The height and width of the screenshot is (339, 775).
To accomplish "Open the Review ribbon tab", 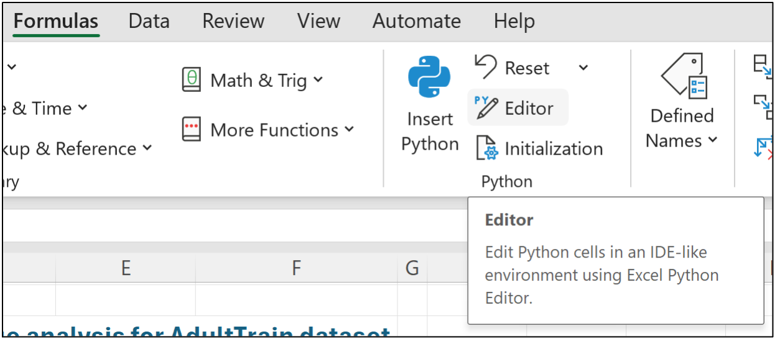I will [x=233, y=21].
